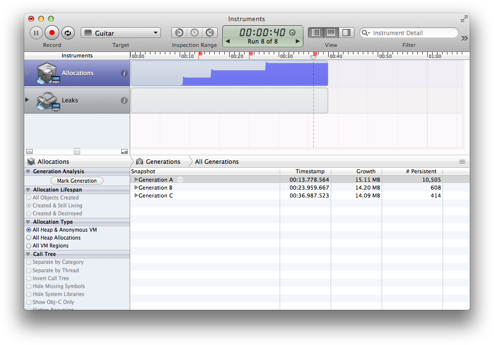
Task: Select Created & Still Living radio
Action: 29,205
